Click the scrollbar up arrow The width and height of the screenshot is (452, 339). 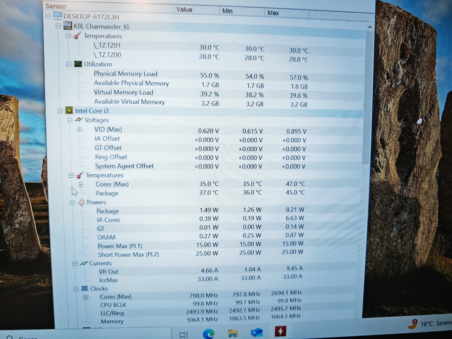pyautogui.click(x=370, y=27)
